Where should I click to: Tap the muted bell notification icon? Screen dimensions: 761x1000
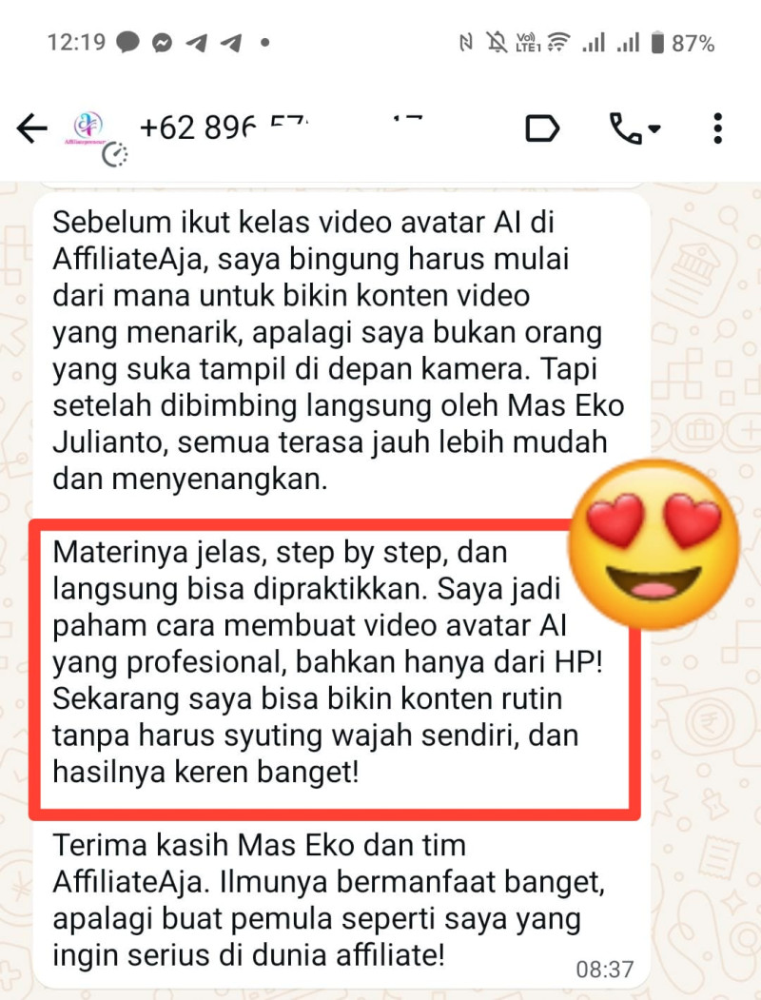(x=497, y=43)
